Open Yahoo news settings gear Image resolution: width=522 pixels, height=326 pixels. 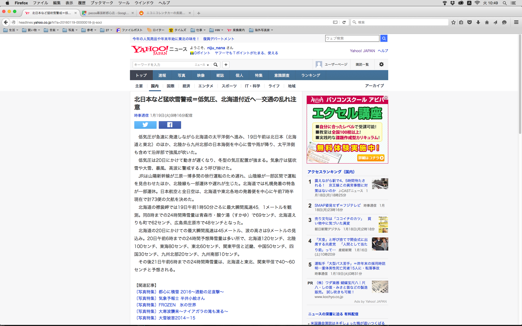(x=381, y=64)
